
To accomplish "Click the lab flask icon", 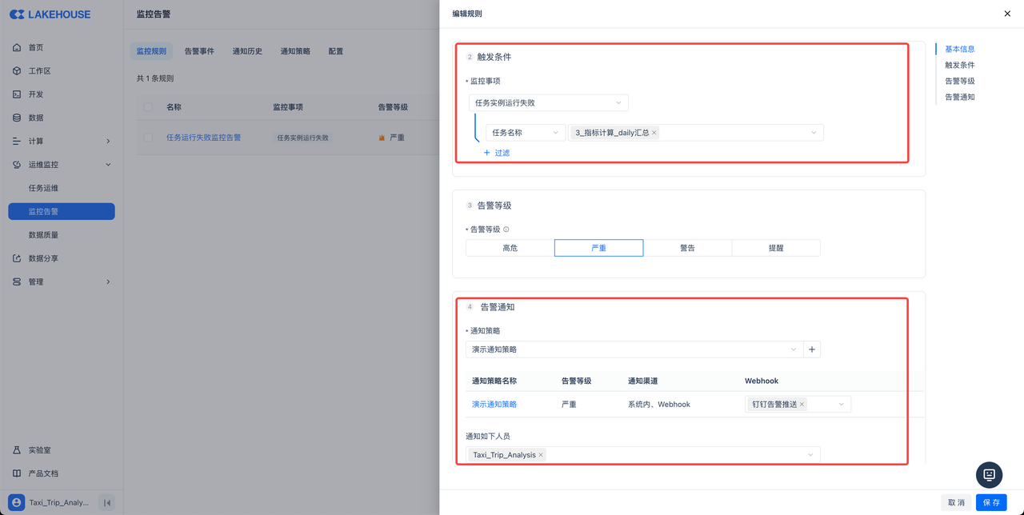I will pos(17,450).
